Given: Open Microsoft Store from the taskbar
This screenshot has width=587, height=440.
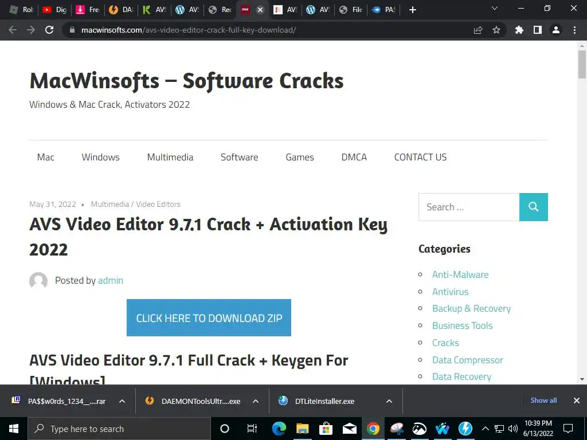Looking at the screenshot, I should click(326, 429).
